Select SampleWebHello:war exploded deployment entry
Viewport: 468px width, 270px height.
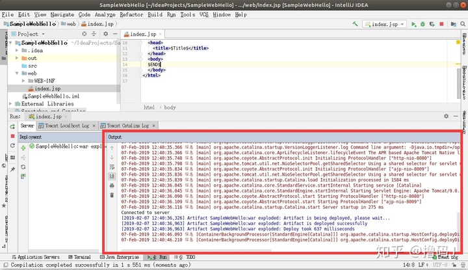66,146
